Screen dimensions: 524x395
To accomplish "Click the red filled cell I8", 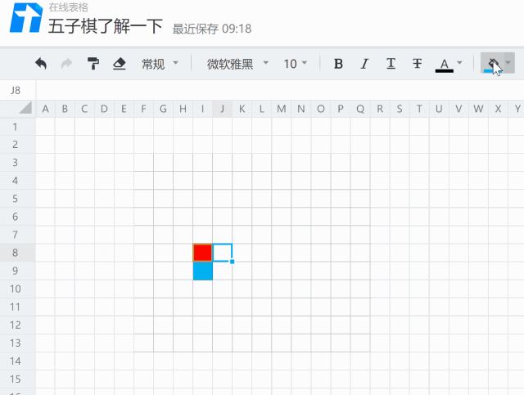I will point(202,252).
